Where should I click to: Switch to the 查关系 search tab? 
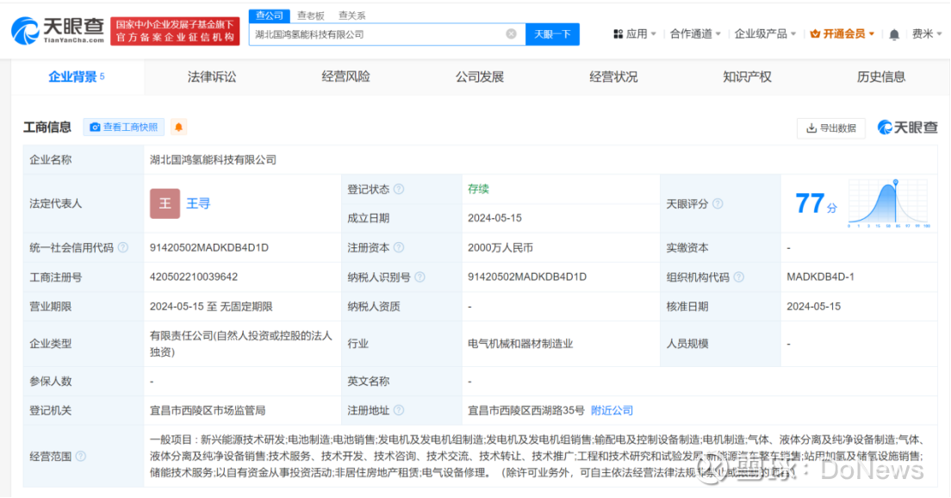point(351,16)
